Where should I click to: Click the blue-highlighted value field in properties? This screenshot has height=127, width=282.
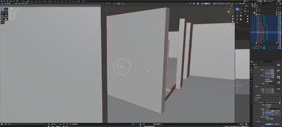[x=269, y=73]
